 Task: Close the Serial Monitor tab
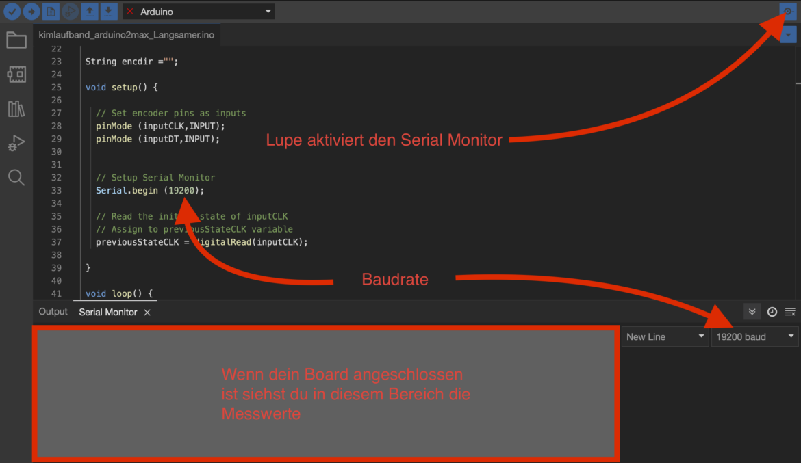(147, 312)
